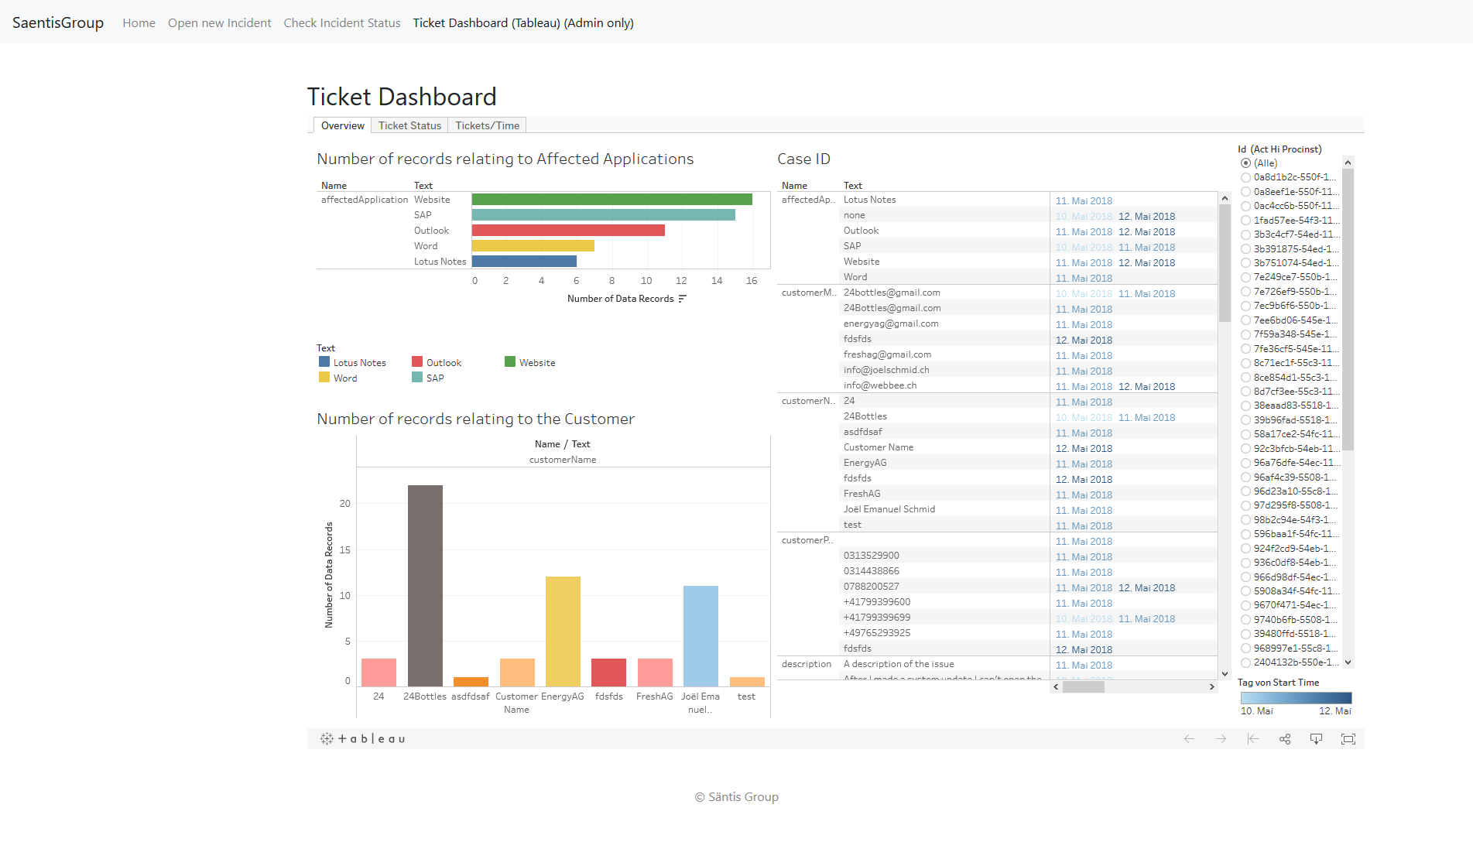1473x842 pixels.
Task: Click Ticket Dashboard (Tableau) nav link
Action: (523, 23)
